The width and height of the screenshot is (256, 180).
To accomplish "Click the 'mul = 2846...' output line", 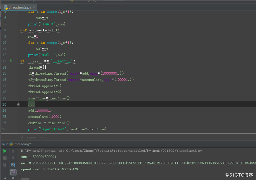I will coord(139,163).
